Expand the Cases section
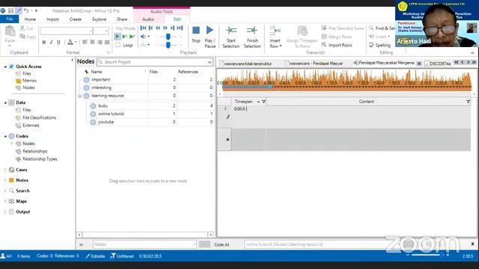Screen dimensions: 479x269 [5, 170]
